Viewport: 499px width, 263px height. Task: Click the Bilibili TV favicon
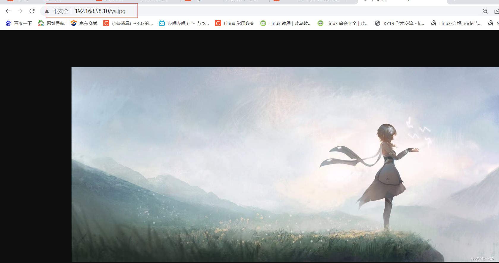coord(162,23)
